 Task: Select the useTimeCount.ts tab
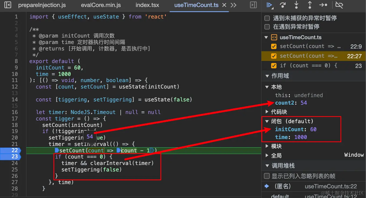196,5
